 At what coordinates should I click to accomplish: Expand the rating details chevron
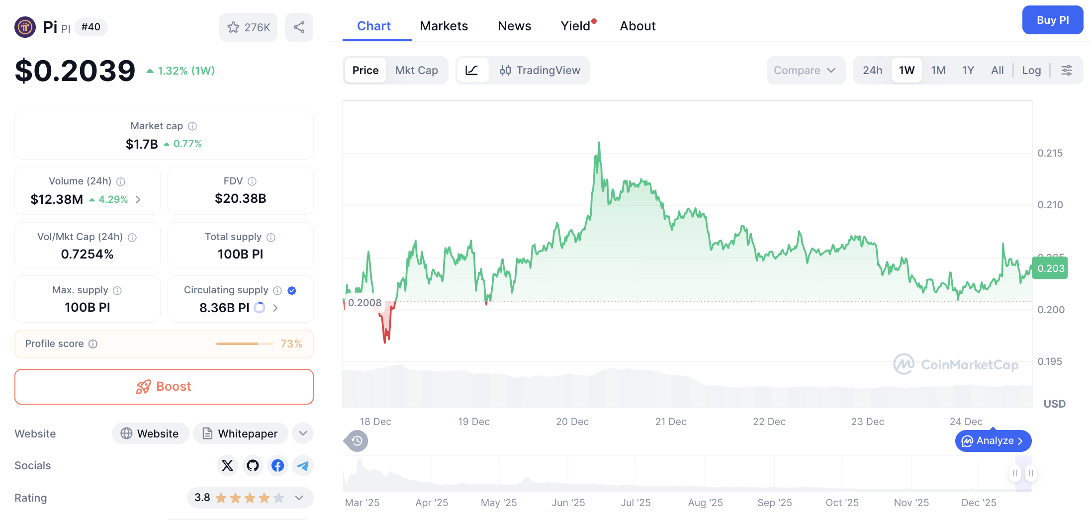tap(299, 498)
